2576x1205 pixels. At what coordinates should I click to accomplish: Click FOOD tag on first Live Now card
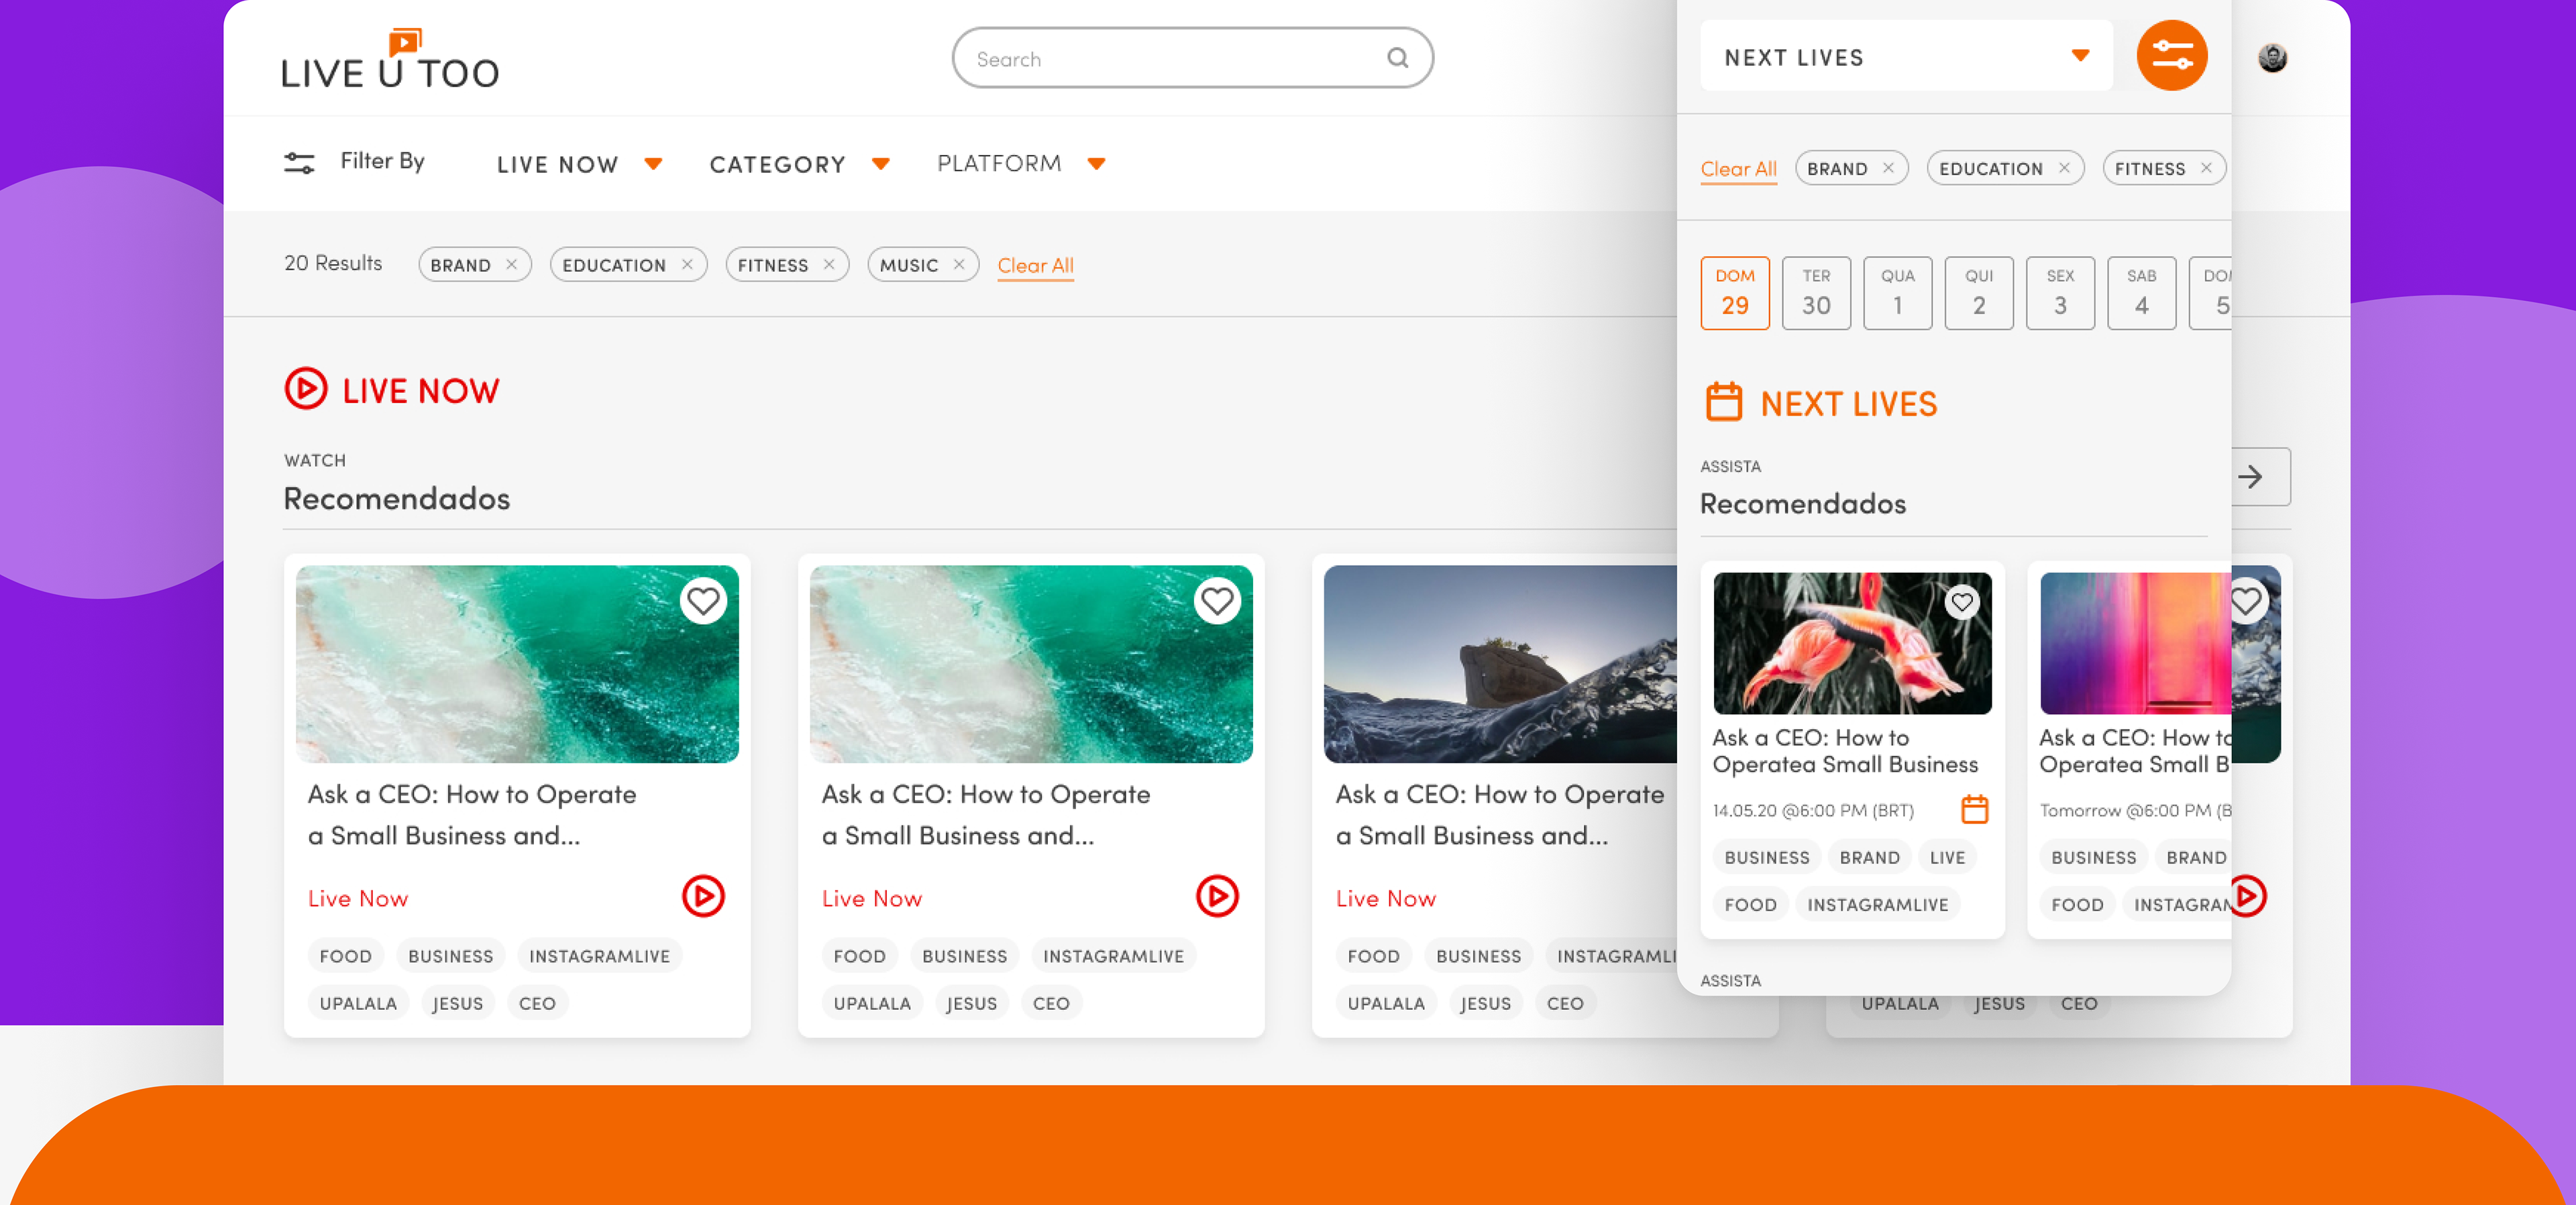tap(345, 956)
